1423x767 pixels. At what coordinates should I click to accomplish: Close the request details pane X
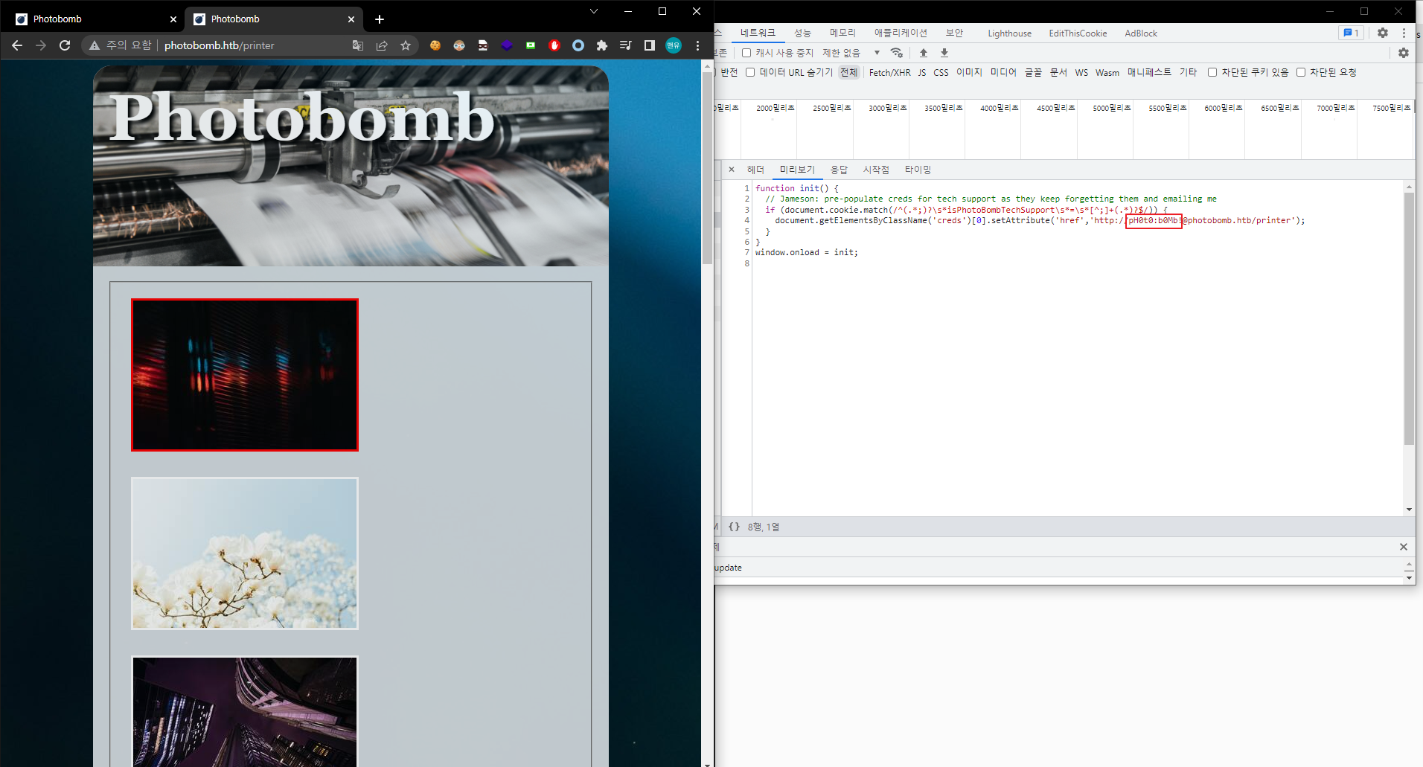[x=732, y=170]
